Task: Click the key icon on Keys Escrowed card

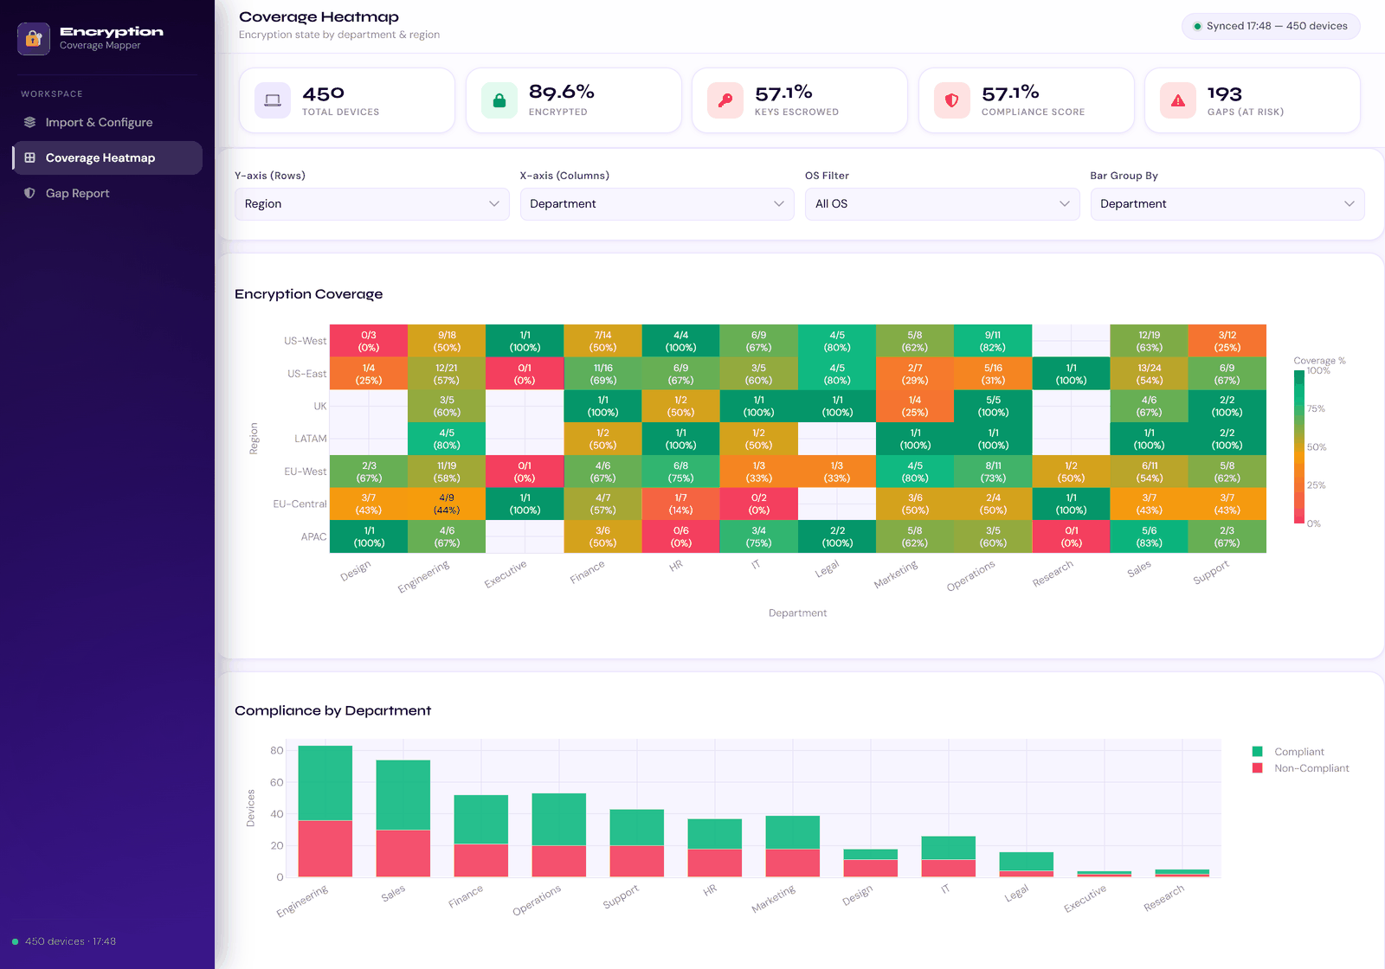Action: pos(725,100)
